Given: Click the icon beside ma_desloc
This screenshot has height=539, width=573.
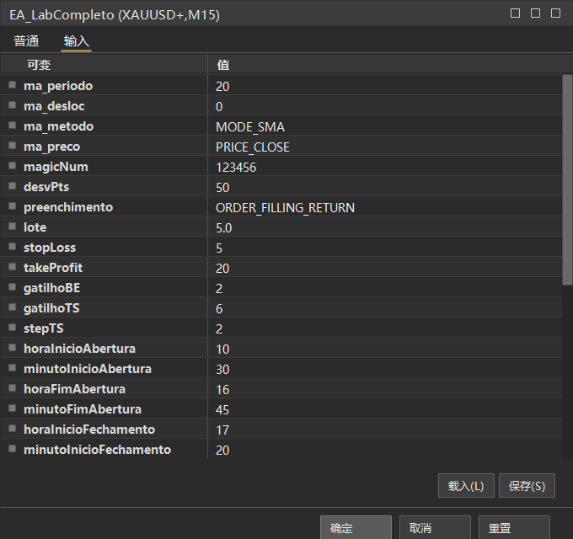Looking at the screenshot, I should tap(12, 105).
